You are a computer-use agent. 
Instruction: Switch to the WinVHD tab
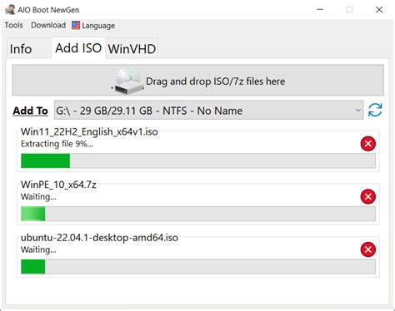[x=132, y=49]
